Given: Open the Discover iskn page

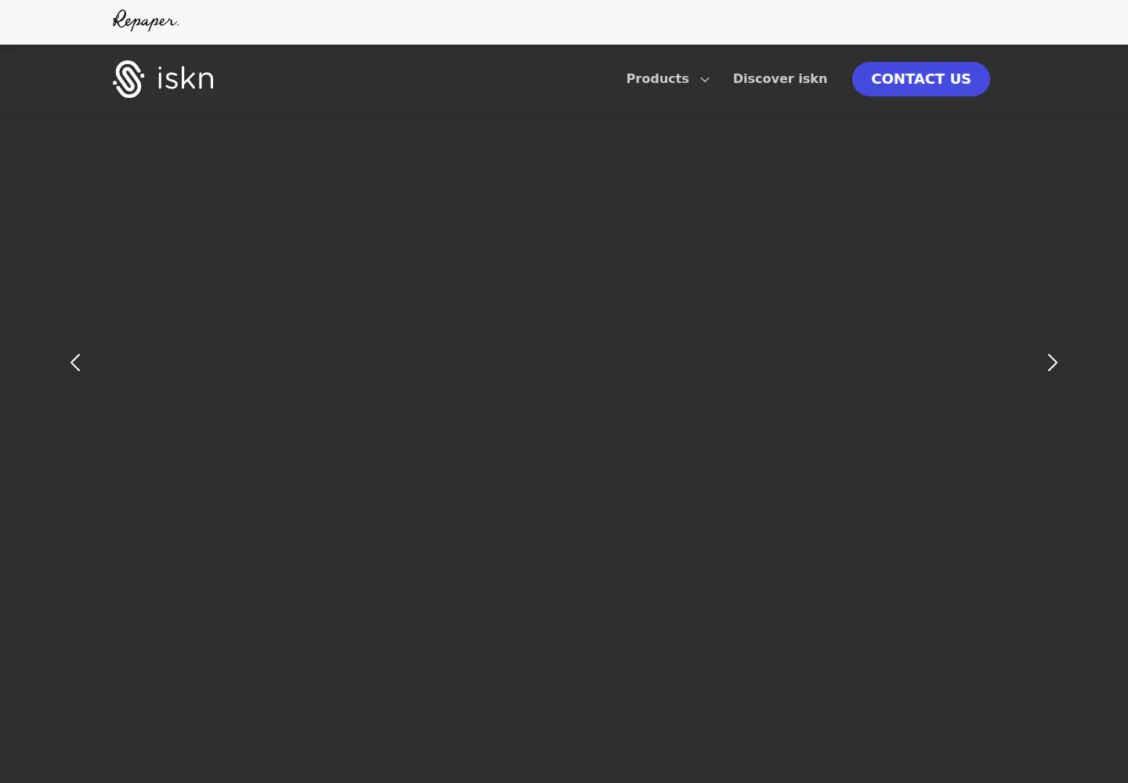Looking at the screenshot, I should pos(779,79).
